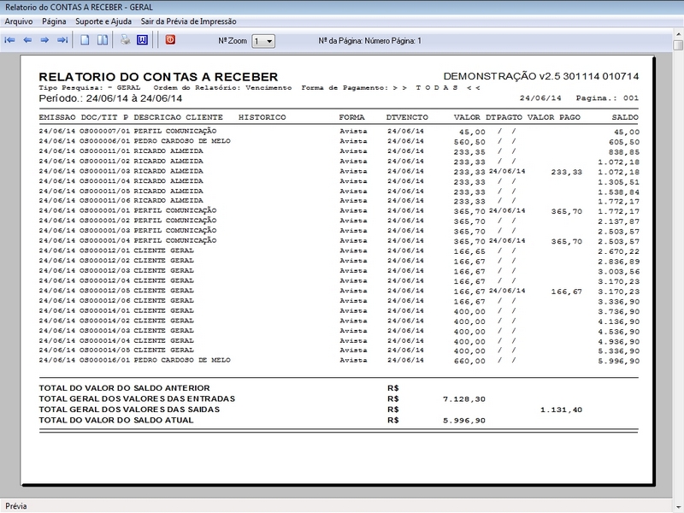Show two-page view icon
The height and width of the screenshot is (513, 684).
103,40
